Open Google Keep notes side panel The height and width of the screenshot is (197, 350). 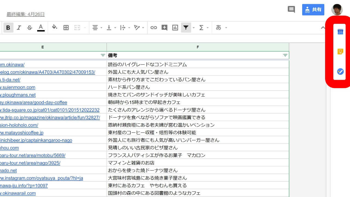pyautogui.click(x=340, y=51)
